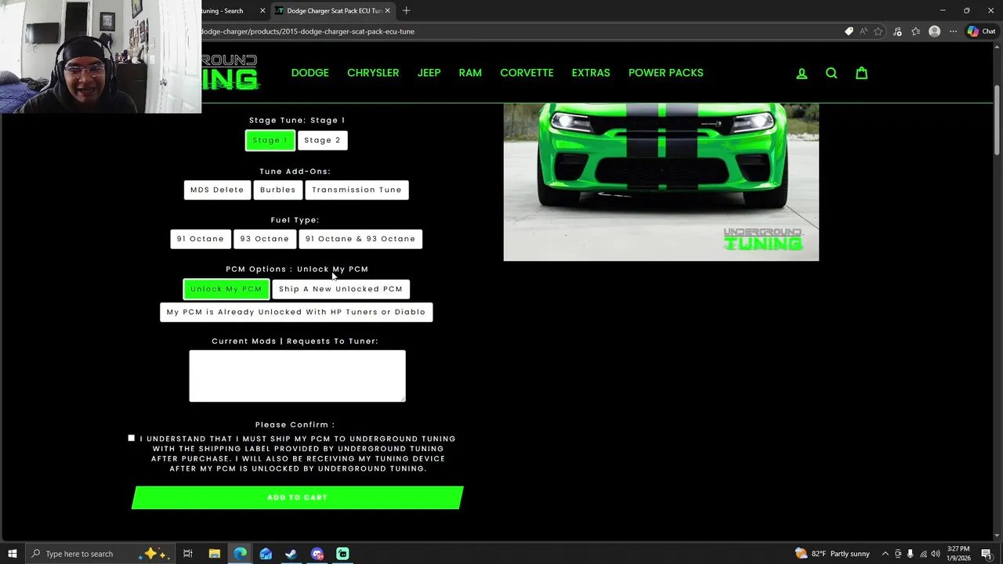Open the RAM menu

[x=470, y=73]
